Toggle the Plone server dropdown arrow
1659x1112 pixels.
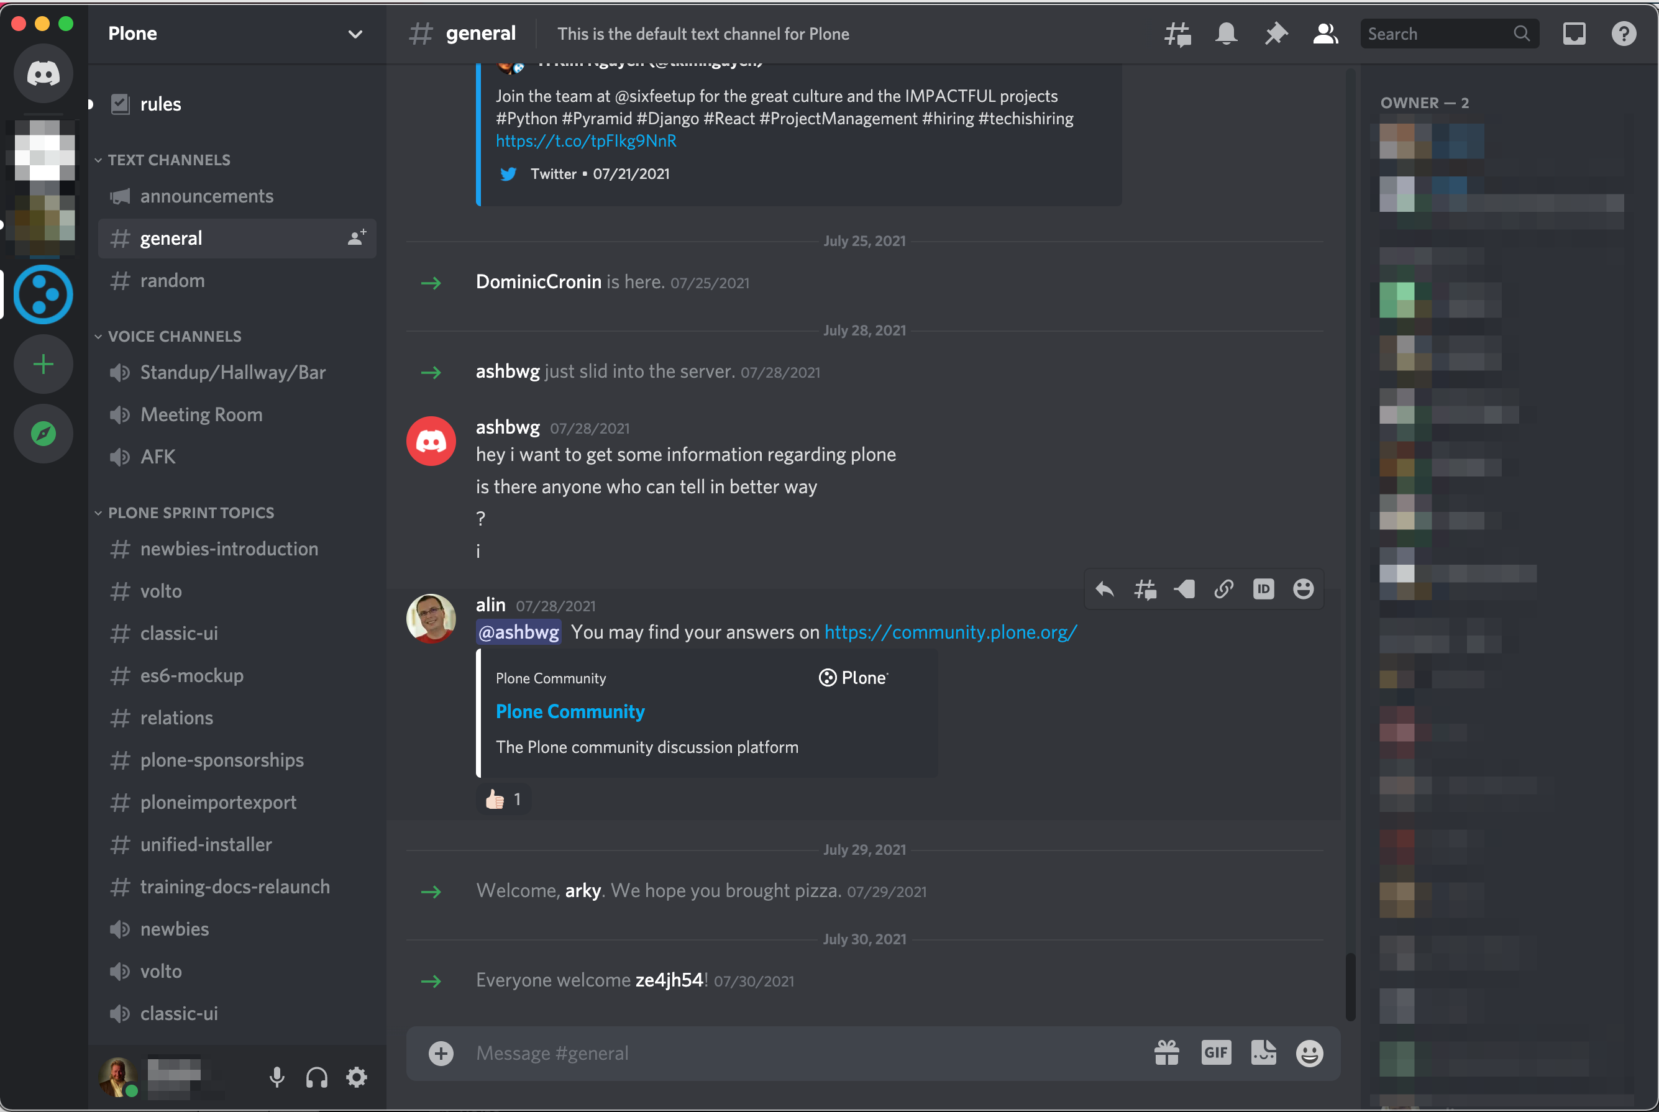357,34
